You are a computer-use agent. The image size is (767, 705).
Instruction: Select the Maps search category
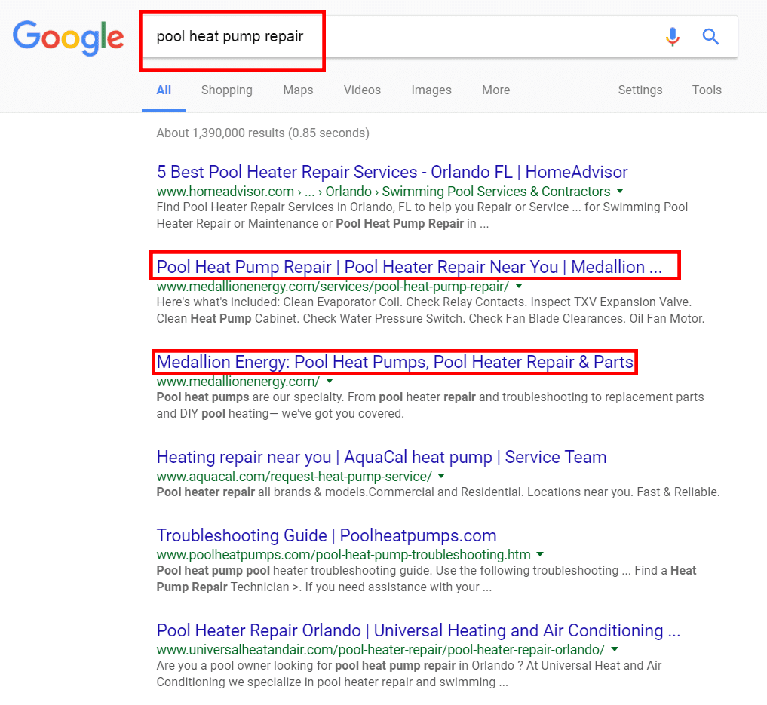point(297,90)
